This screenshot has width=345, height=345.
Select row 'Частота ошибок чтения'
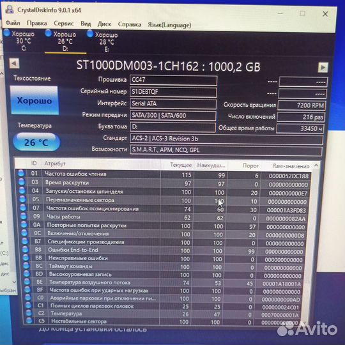click(x=164, y=175)
